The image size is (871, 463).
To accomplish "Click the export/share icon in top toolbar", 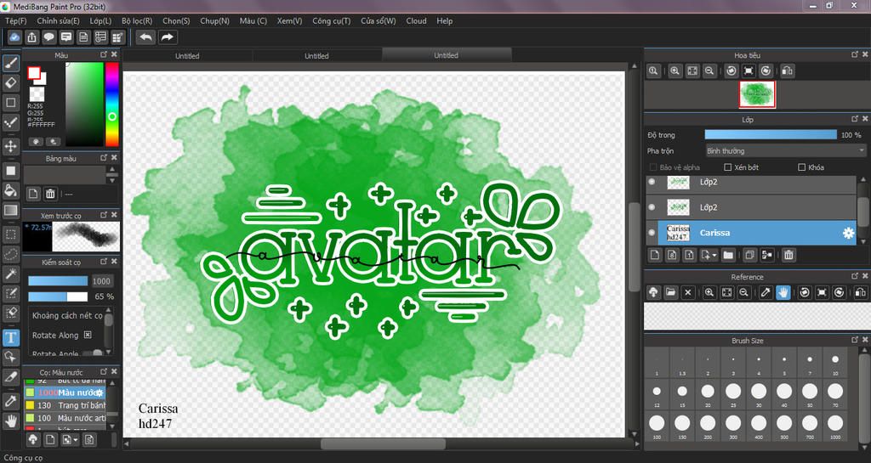I will click(x=31, y=37).
